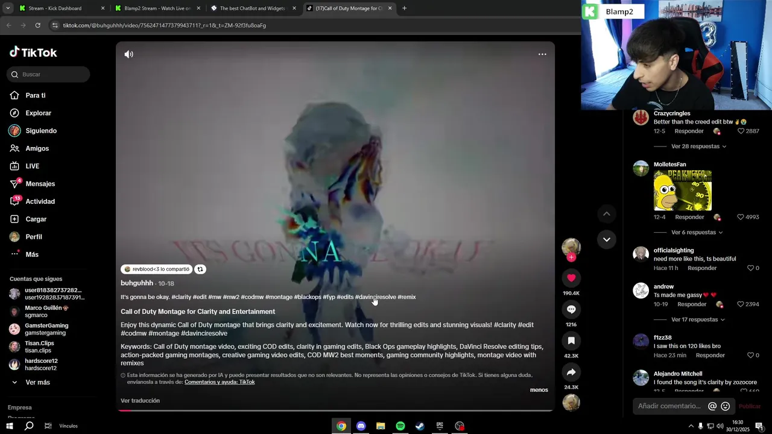Open Siguiendo feed
This screenshot has height=434, width=772.
pos(41,131)
